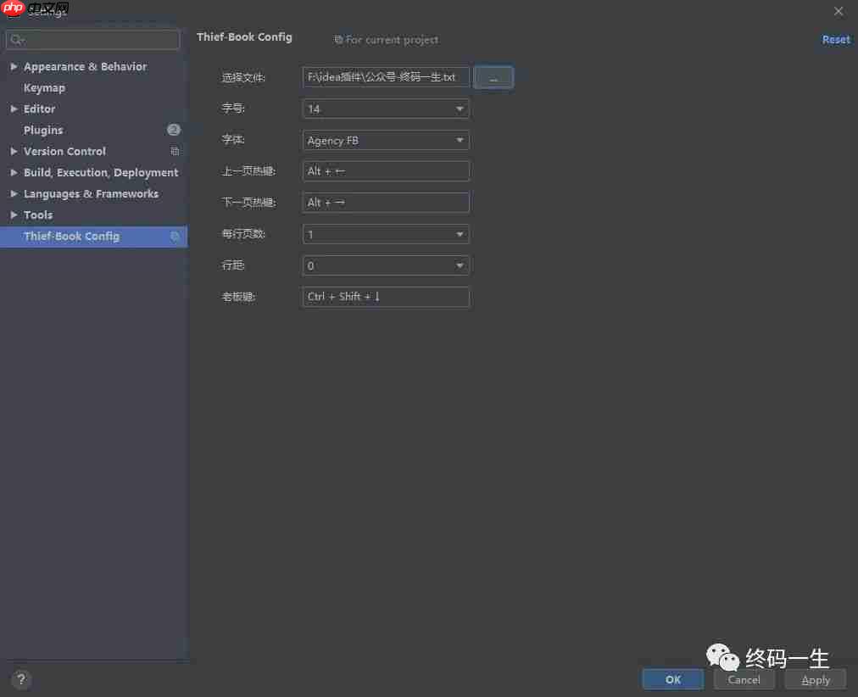Click the Cancel button
The image size is (858, 697).
pyautogui.click(x=744, y=679)
